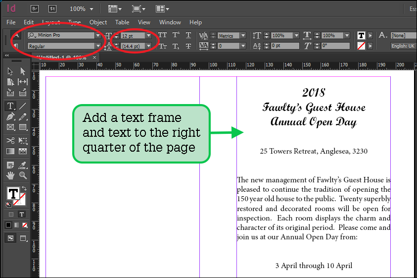This screenshot has width=417, height=278.
Task: Pick the Pen tool
Action: pos(10,116)
